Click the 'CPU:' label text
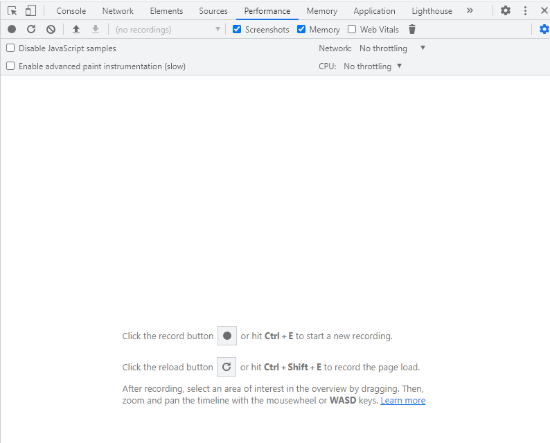Image resolution: width=550 pixels, height=443 pixels. 327,66
